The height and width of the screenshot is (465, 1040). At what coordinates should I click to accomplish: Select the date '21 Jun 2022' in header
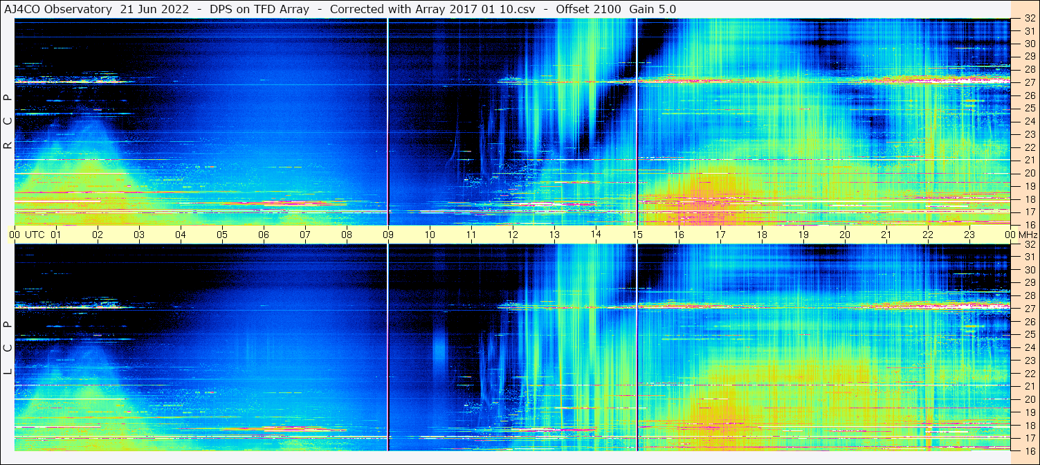(x=154, y=10)
